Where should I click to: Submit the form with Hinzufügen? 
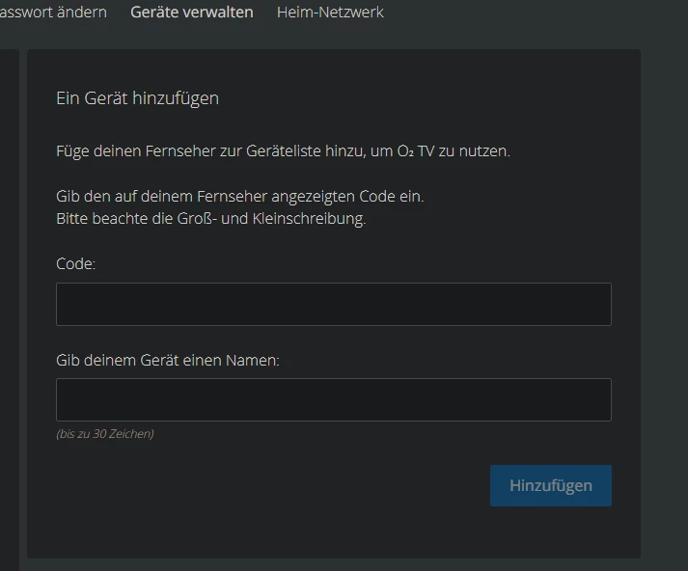[550, 485]
